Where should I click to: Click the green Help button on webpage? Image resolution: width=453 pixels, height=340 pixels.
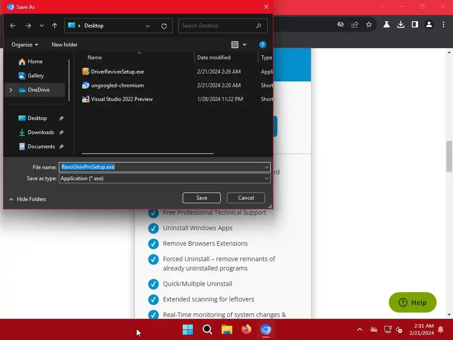pyautogui.click(x=413, y=302)
